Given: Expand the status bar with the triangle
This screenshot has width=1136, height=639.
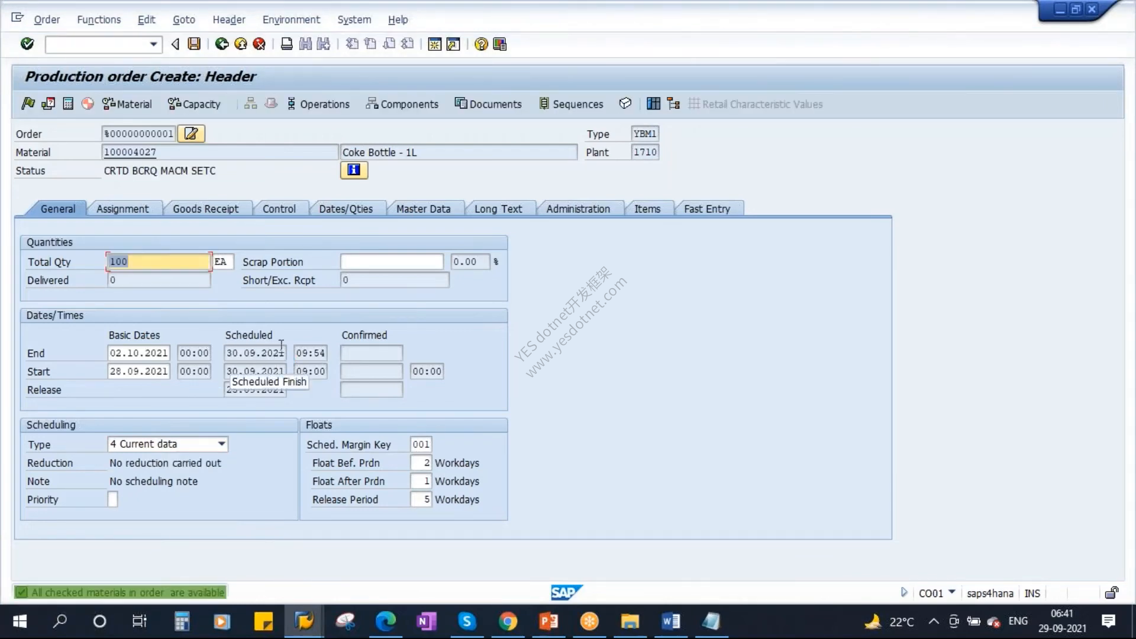Looking at the screenshot, I should click(903, 592).
